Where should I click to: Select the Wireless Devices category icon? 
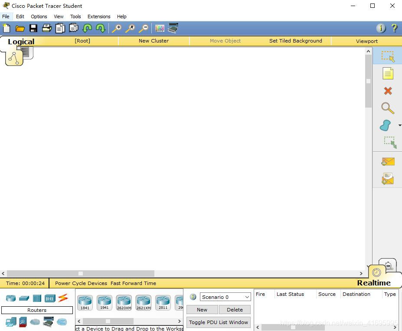point(50,298)
